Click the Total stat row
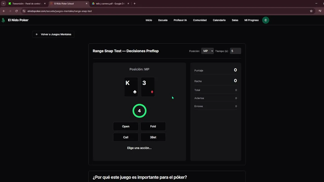324x182 pixels. (216, 90)
